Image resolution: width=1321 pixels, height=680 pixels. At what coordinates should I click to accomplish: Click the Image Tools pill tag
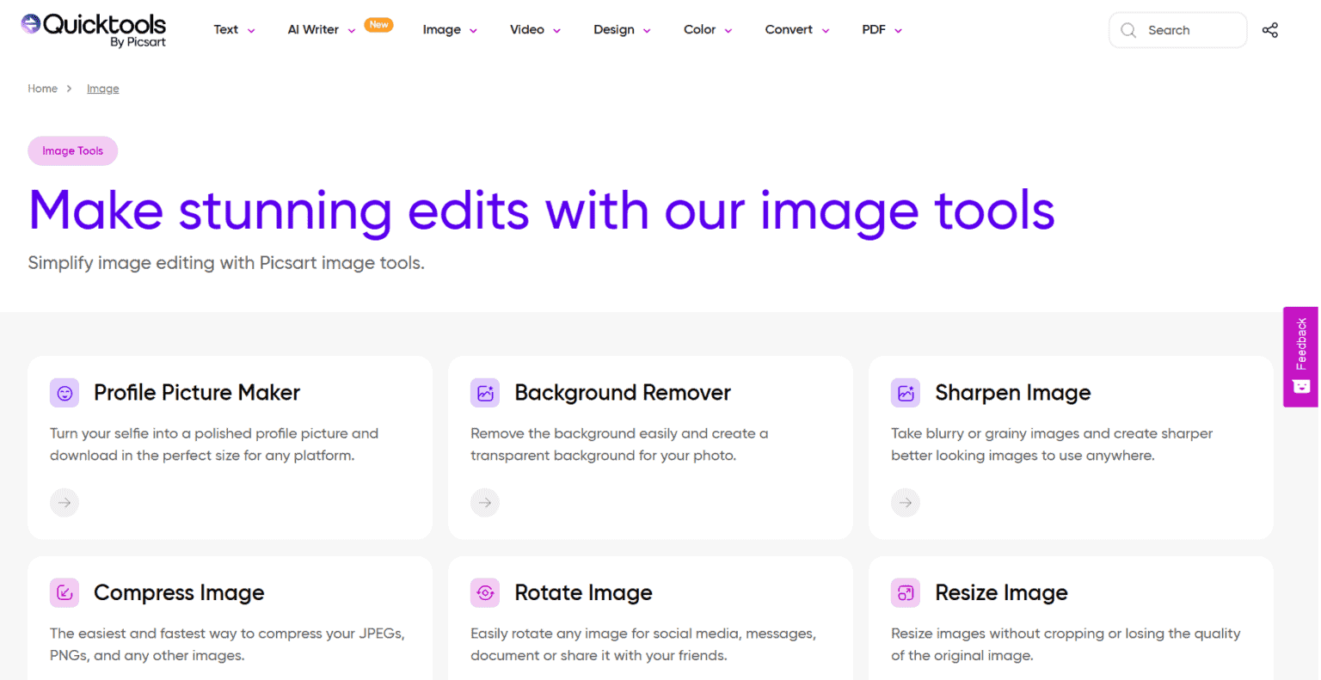pyautogui.click(x=73, y=150)
